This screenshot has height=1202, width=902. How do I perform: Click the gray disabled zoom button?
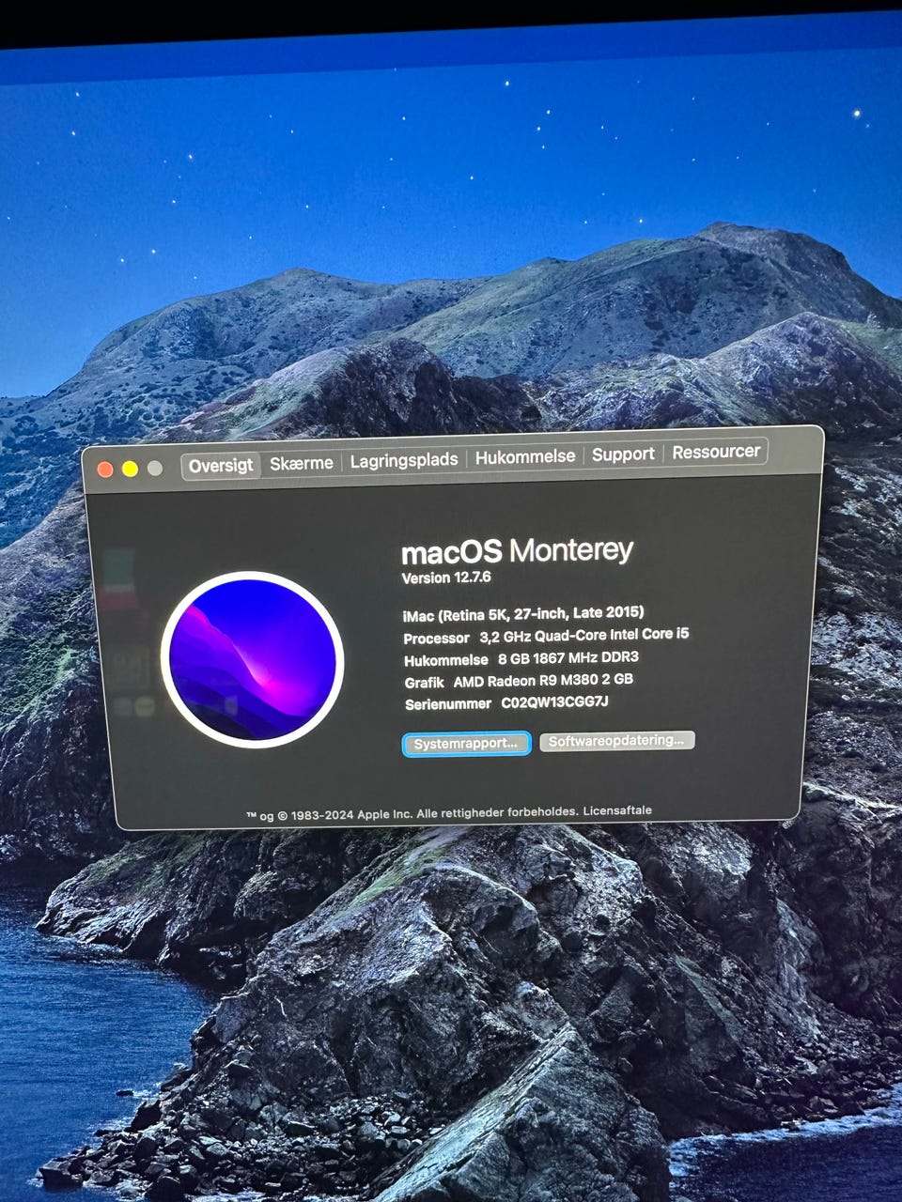(155, 468)
